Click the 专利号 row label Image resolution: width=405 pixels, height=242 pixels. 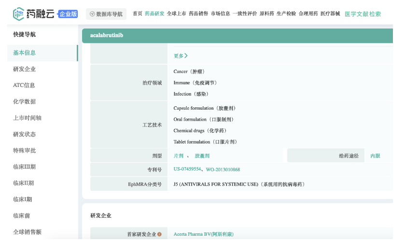pyautogui.click(x=154, y=170)
